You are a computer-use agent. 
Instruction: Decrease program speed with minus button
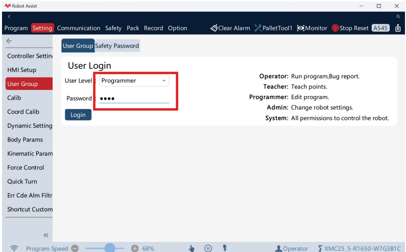[x=75, y=248]
